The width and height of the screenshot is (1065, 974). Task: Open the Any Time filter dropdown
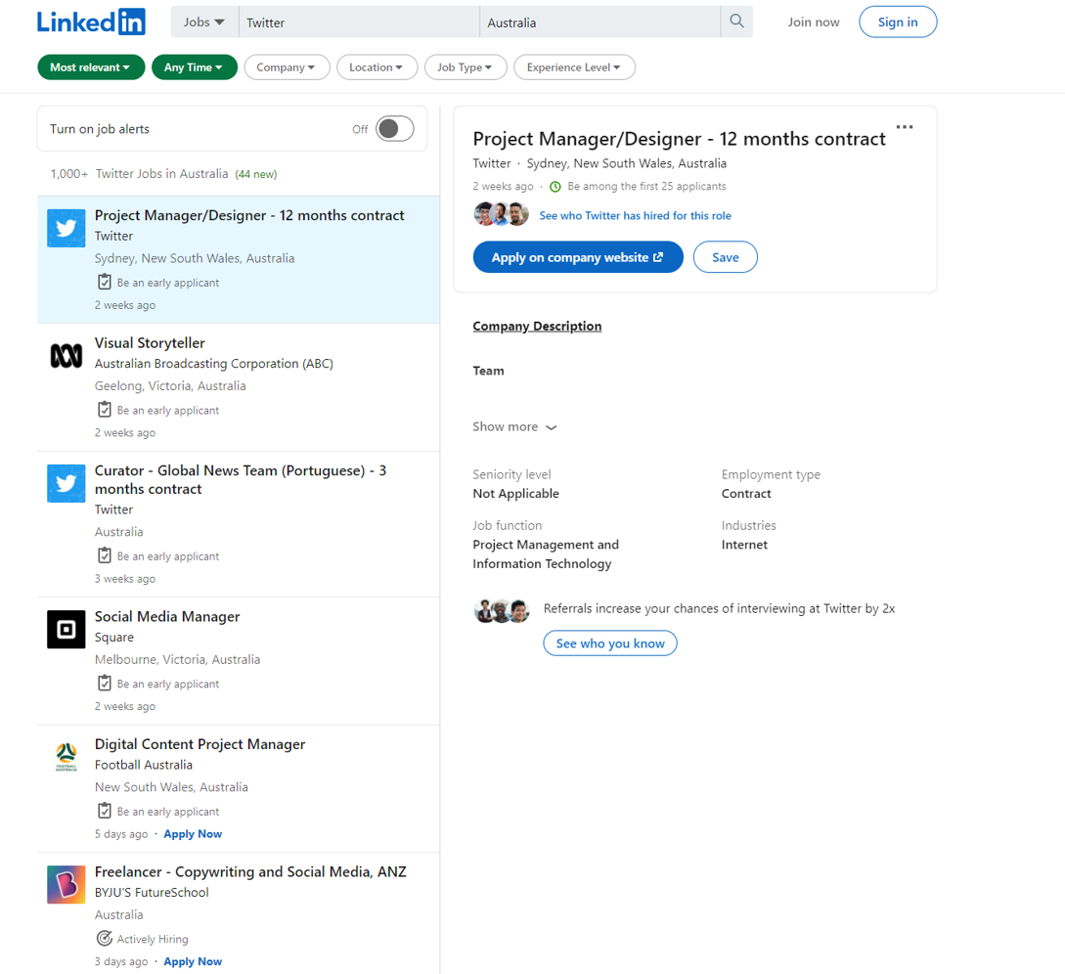point(195,67)
